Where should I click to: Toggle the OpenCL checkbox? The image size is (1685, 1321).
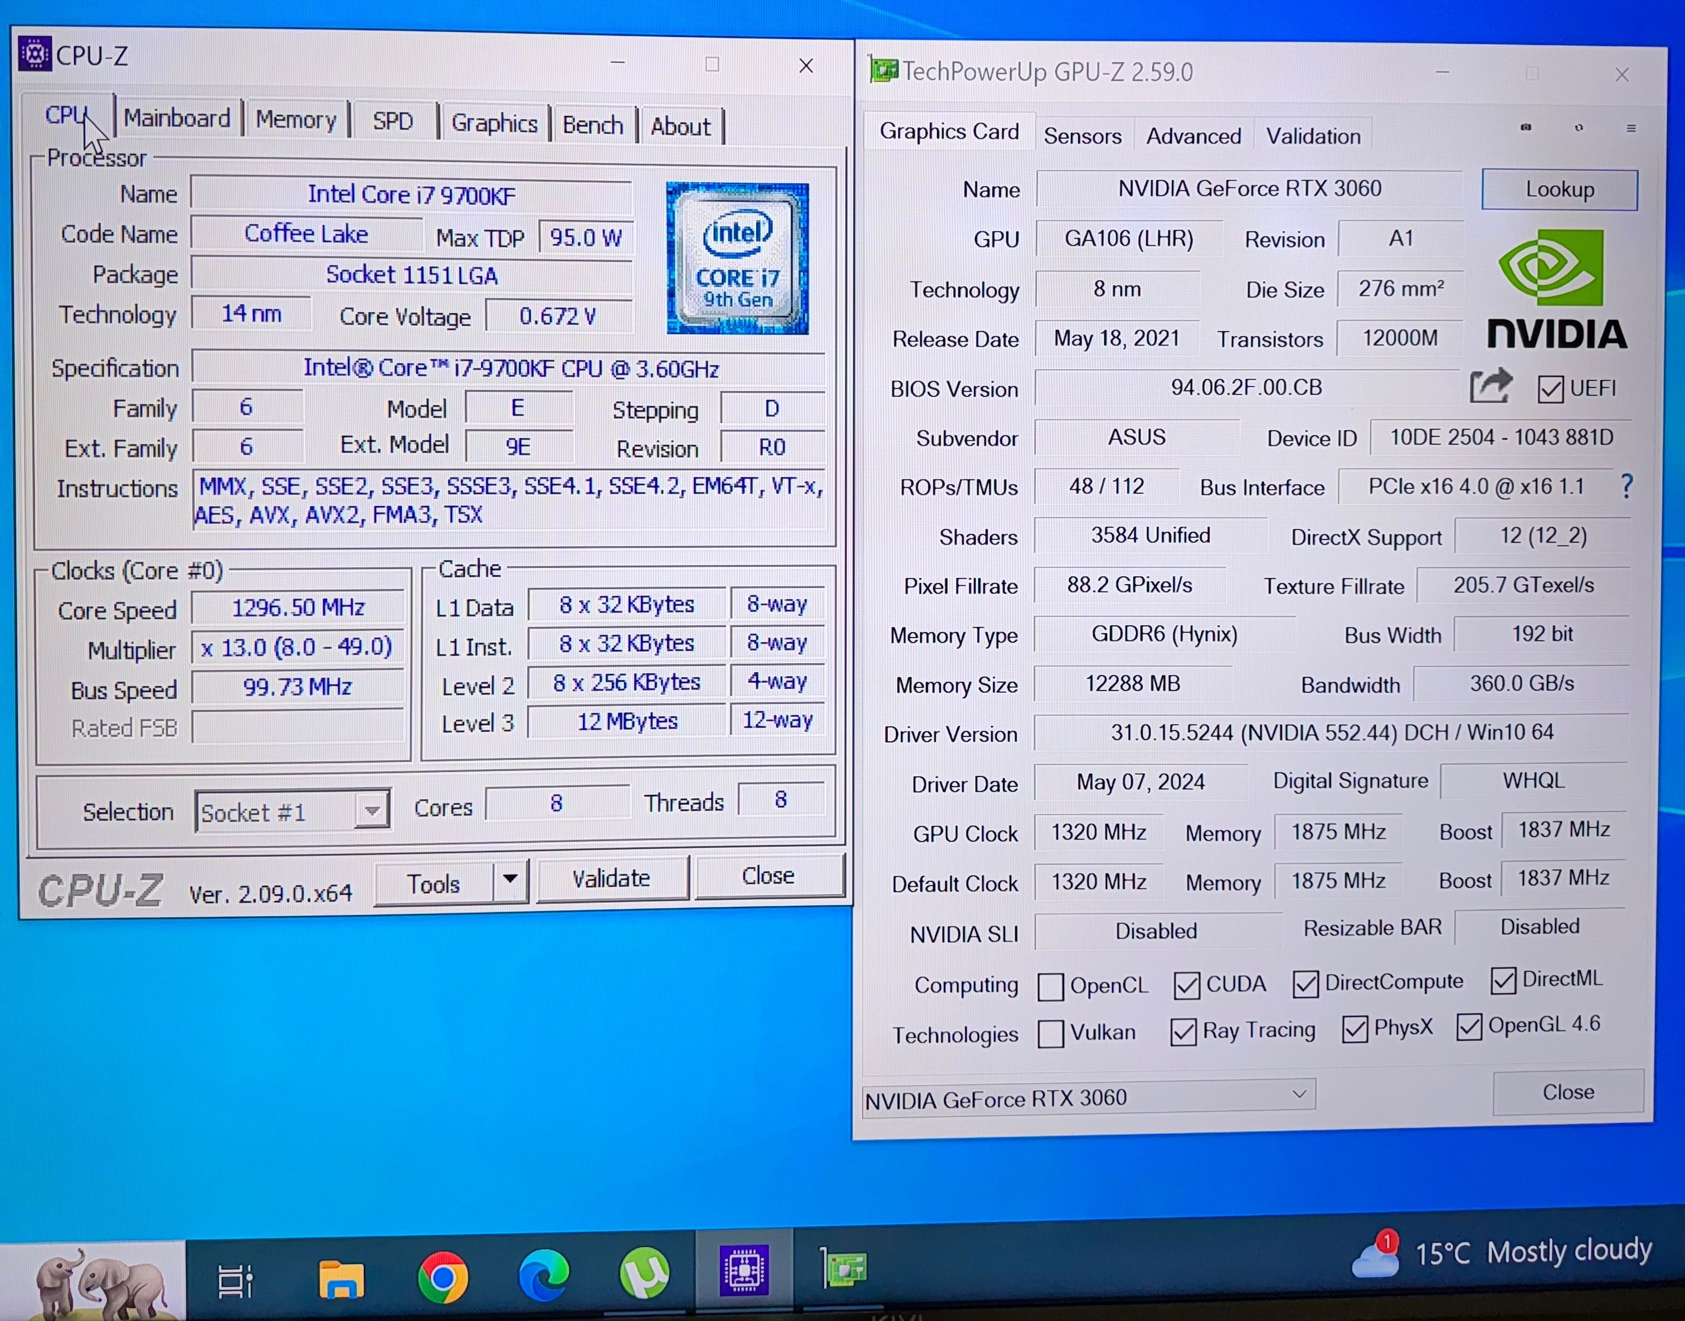pyautogui.click(x=1051, y=987)
